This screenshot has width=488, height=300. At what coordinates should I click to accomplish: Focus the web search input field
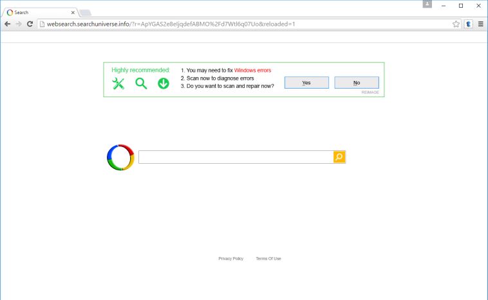click(236, 157)
